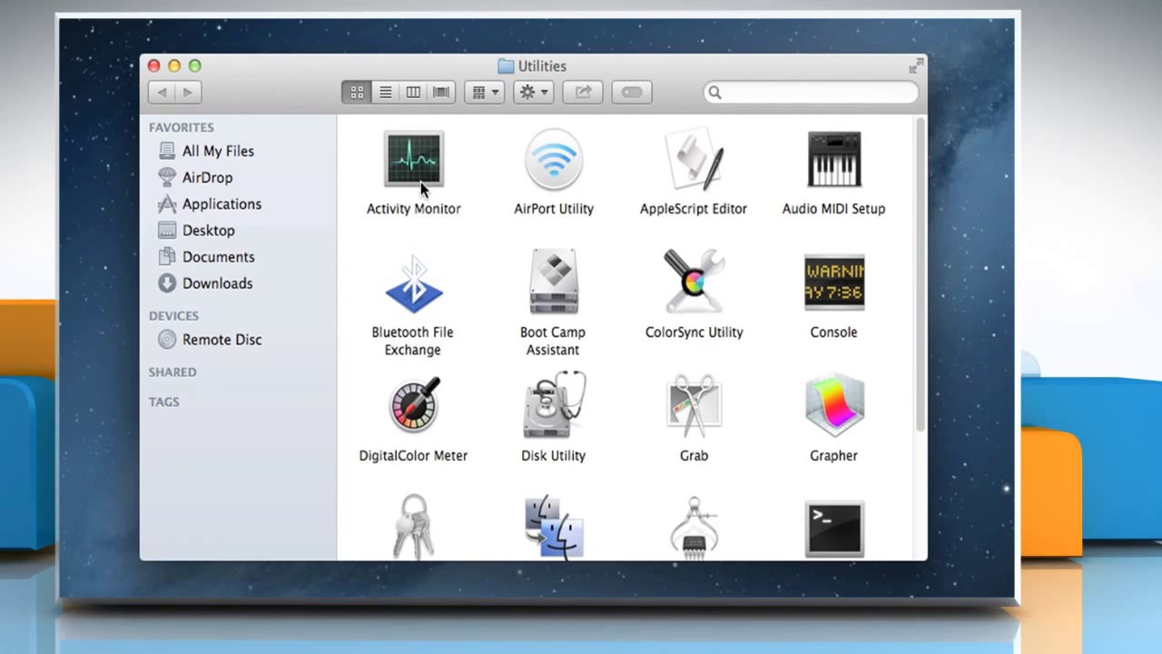
Task: Open AirPort Utility icon
Action: click(554, 160)
